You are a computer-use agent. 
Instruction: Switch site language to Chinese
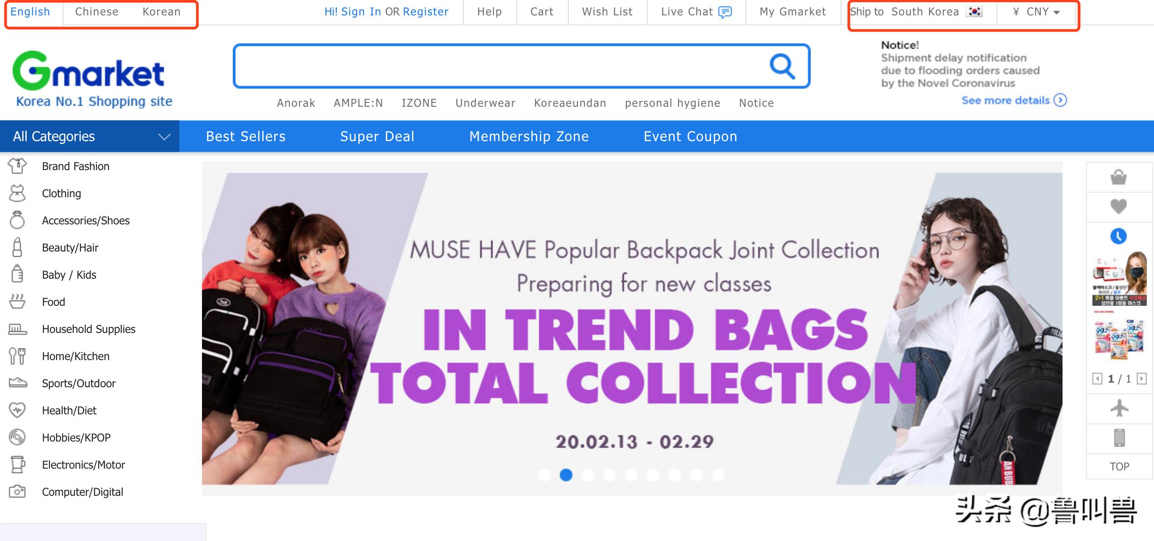pos(96,12)
